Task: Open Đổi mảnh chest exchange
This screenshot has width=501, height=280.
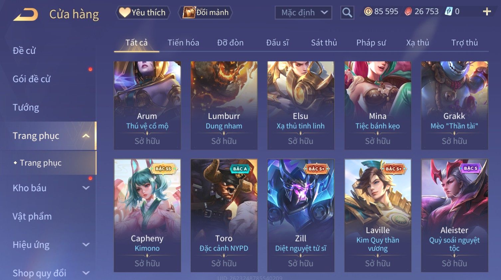Action: coord(205,13)
